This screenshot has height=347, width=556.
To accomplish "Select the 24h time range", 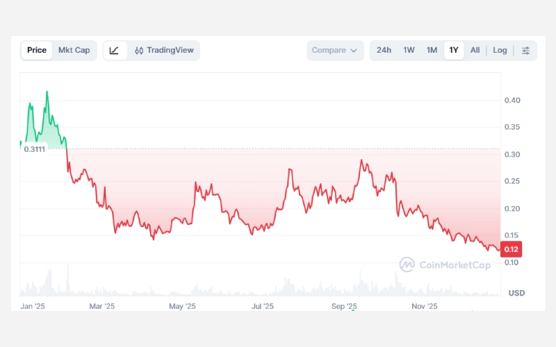I will click(x=384, y=51).
